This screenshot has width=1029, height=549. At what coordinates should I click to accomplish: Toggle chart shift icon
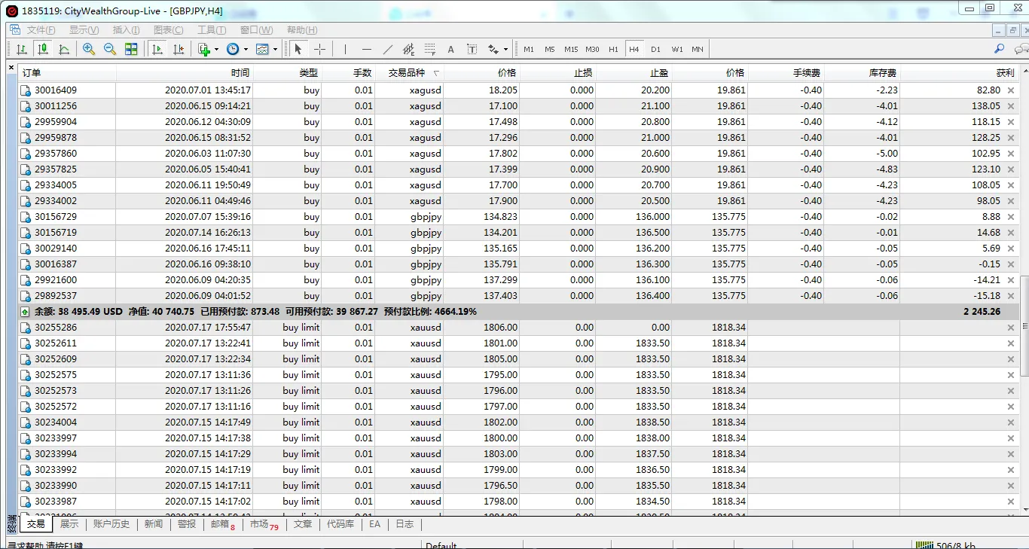pyautogui.click(x=179, y=49)
